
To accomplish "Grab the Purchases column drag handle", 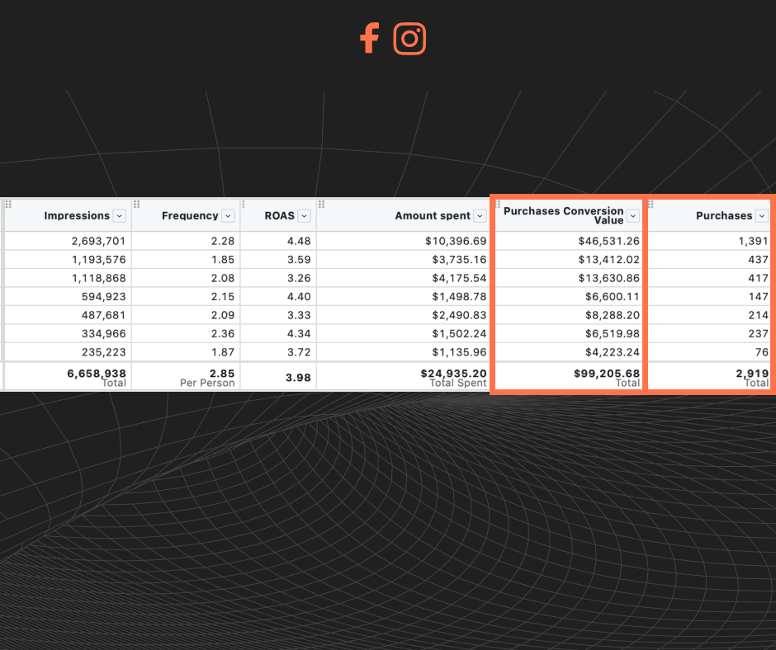I will [651, 205].
